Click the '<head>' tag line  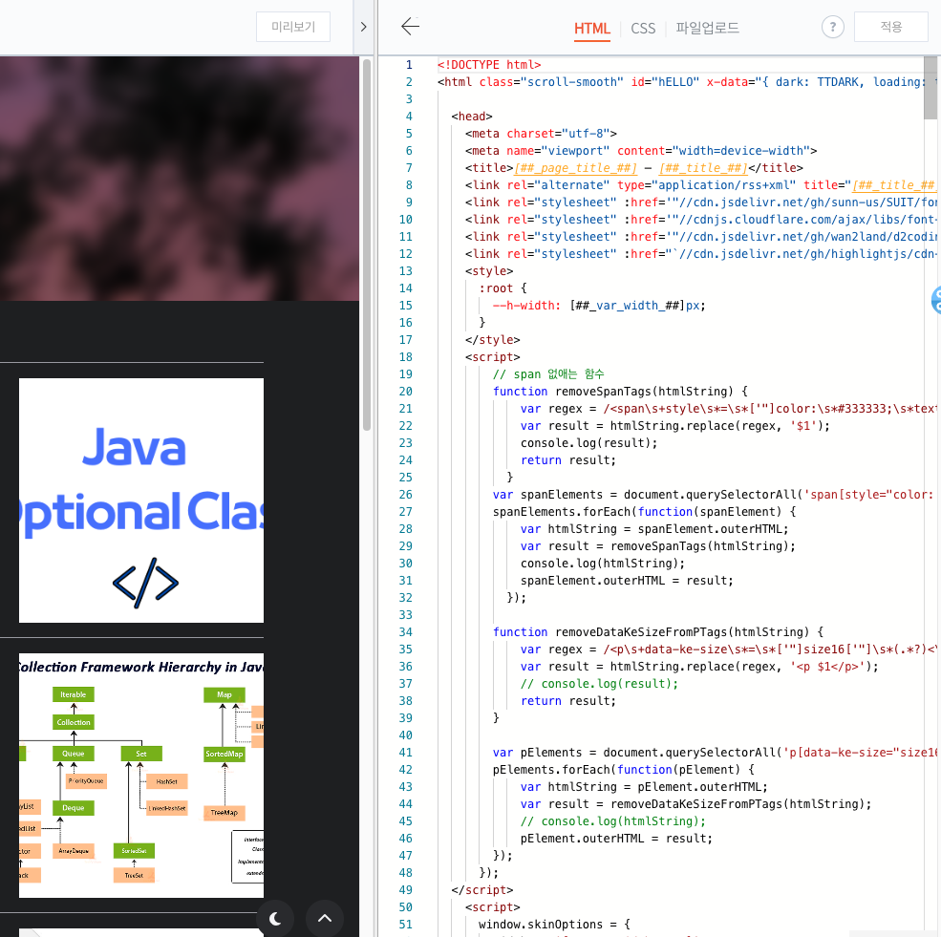472,117
